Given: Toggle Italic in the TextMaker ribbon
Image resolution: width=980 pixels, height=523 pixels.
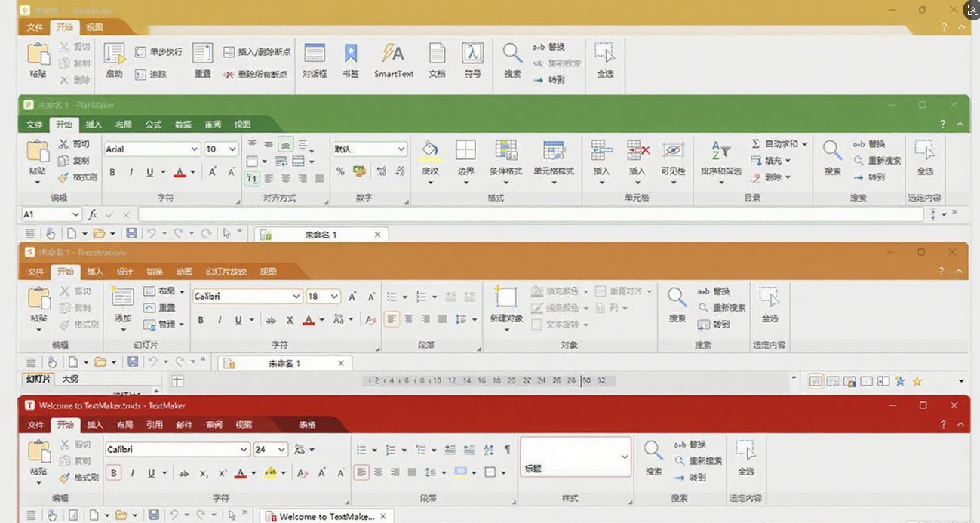Looking at the screenshot, I should 133,473.
